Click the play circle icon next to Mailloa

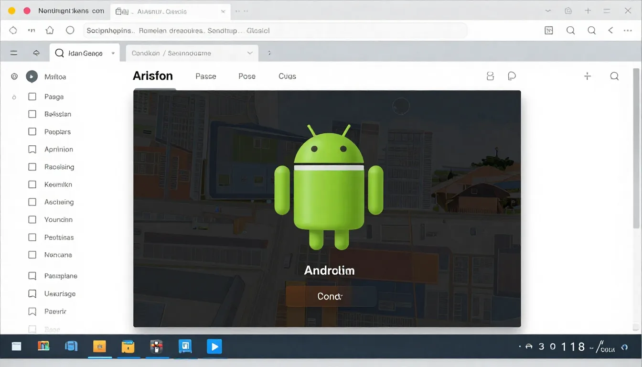tap(32, 76)
